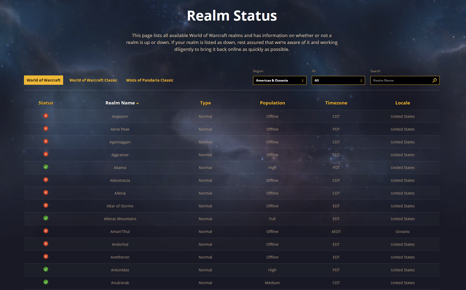Click the green status icon for Anub'arak
Screen dimensions: 466x290
coord(46,282)
